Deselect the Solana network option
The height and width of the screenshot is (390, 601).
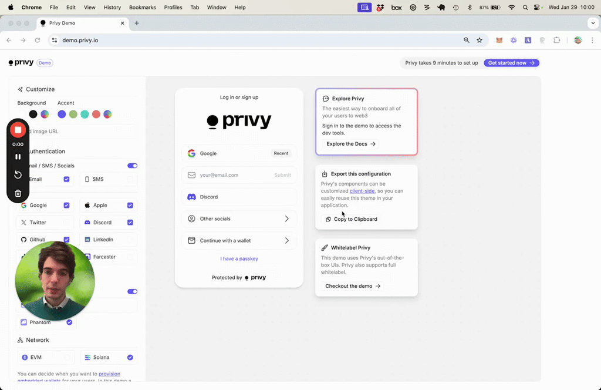130,358
